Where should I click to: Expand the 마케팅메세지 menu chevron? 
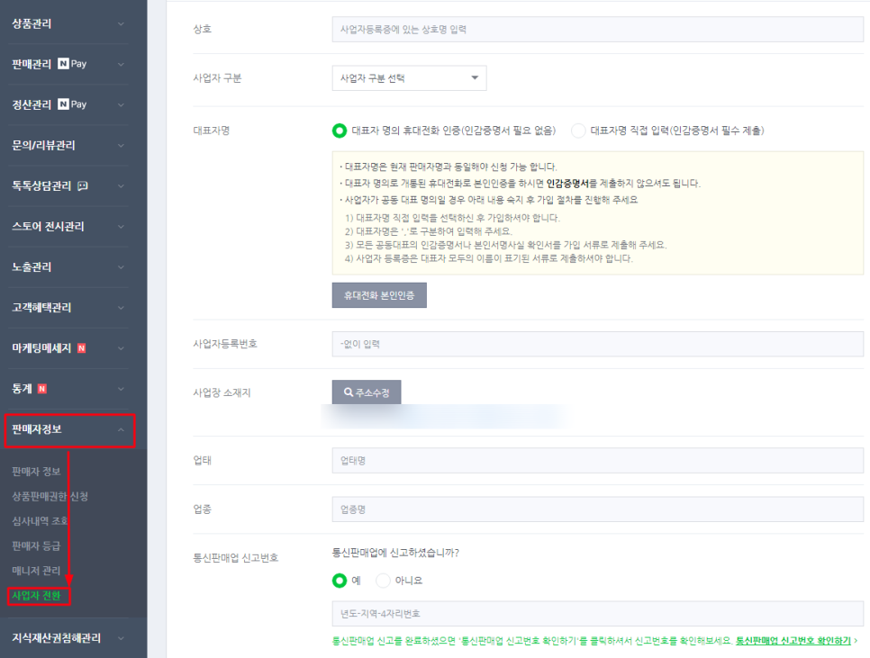pos(121,348)
